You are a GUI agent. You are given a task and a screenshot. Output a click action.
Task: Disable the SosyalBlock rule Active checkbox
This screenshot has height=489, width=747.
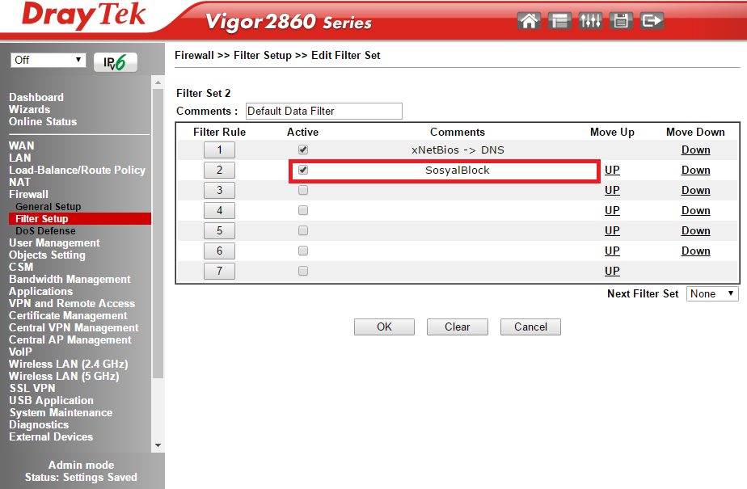pyautogui.click(x=303, y=171)
